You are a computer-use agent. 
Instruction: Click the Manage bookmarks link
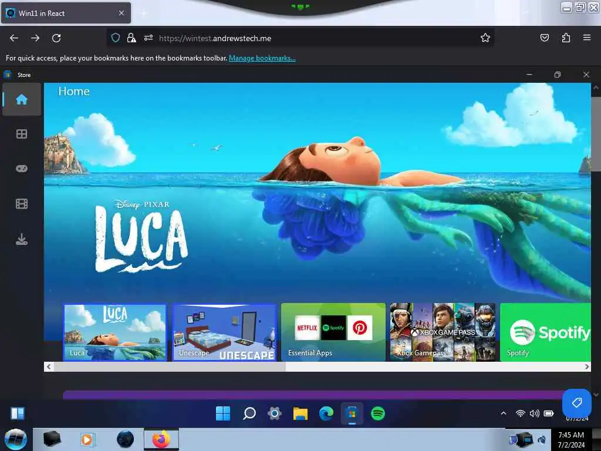pyautogui.click(x=262, y=58)
